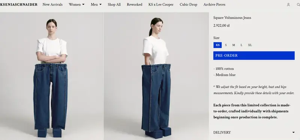Click the KSENIASCHNAIDER logo
300x140 pixels.
coord(19,5)
